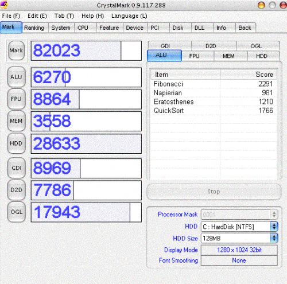Image resolution: width=287 pixels, height=284 pixels.
Task: Click the Font Smoothing value None
Action: pos(239,260)
